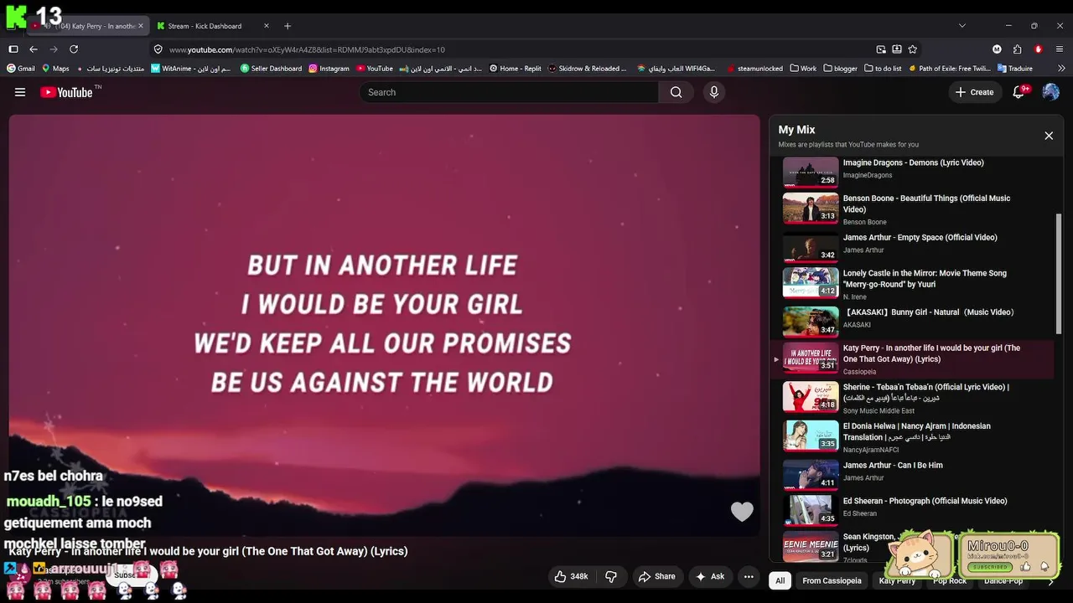The image size is (1073, 603).
Task: Switch to the Stream - Kick Dashboard tab
Action: 213,26
